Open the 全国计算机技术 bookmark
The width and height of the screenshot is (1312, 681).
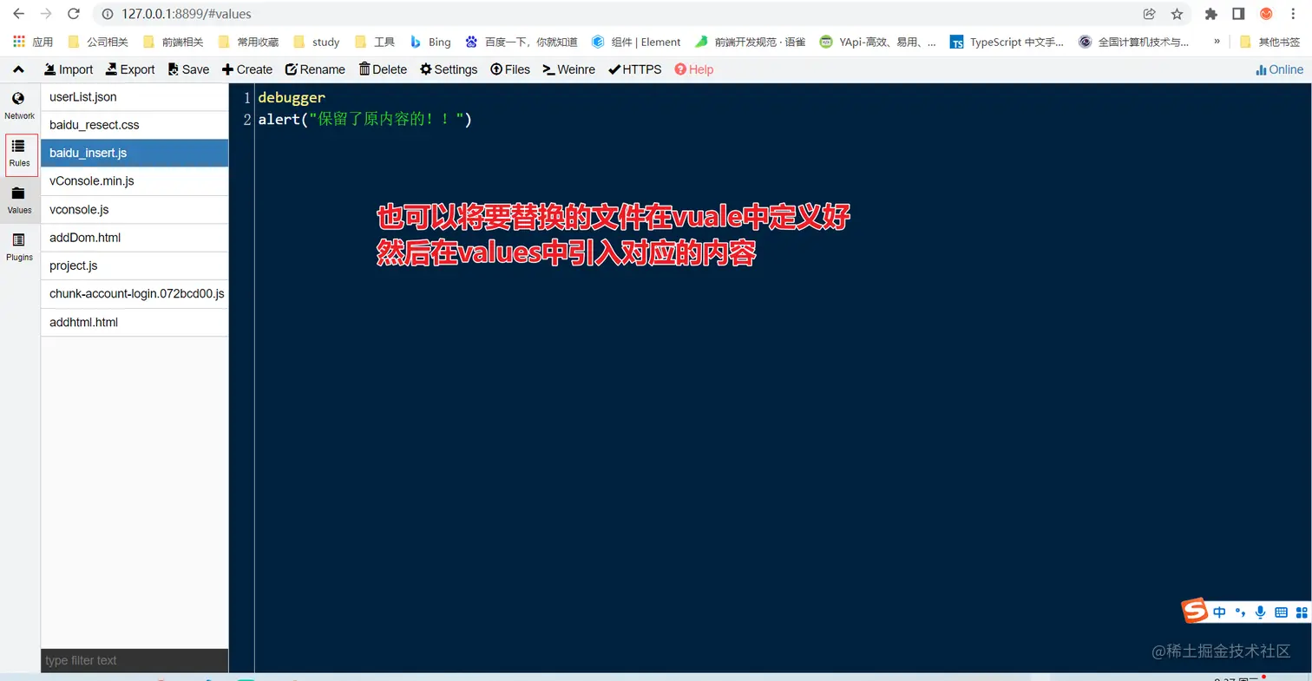[1134, 42]
